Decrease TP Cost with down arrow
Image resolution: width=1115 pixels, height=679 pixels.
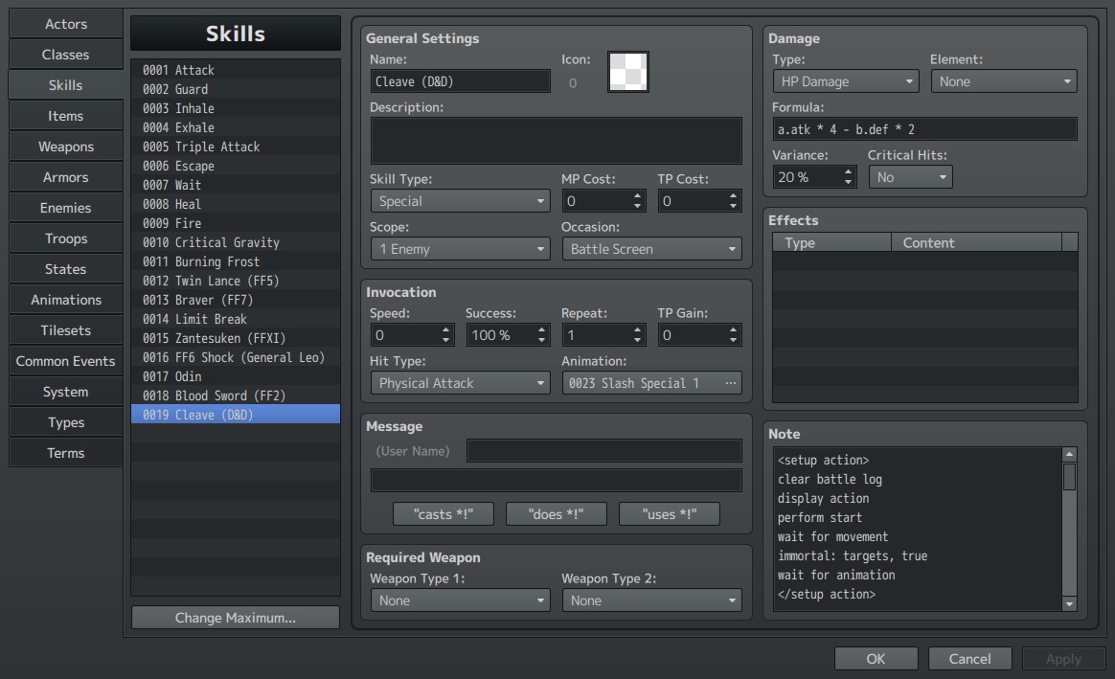733,206
